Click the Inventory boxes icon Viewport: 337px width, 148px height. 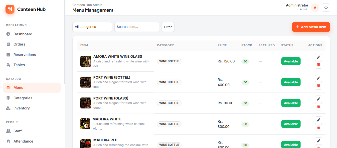tap(8, 108)
